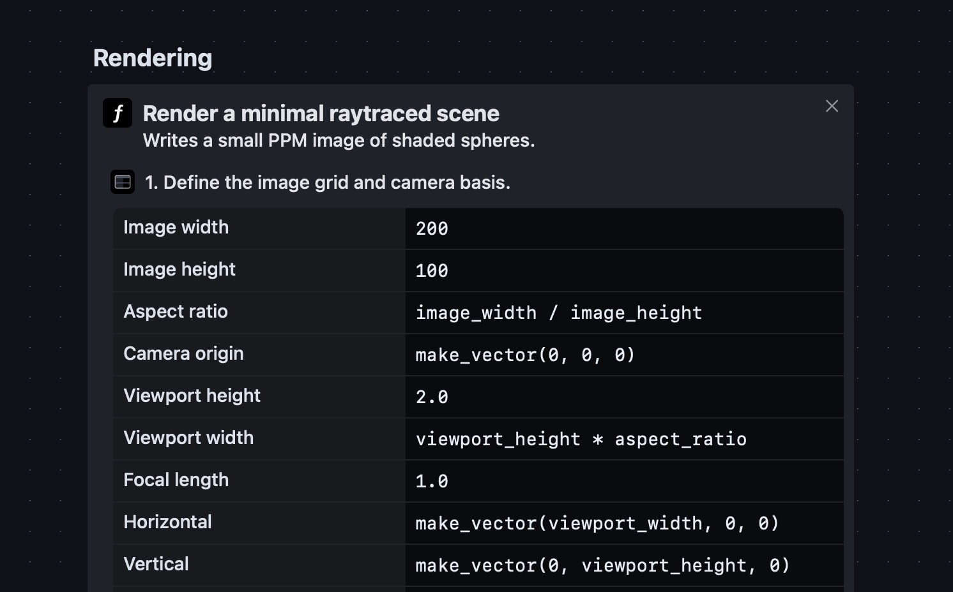
Task: Dismiss the render function card
Action: coord(831,106)
